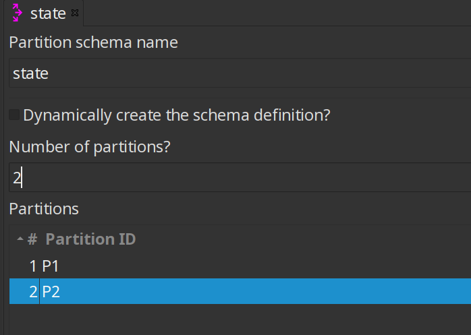Click the divider between # and Partition ID columns

tap(39, 239)
